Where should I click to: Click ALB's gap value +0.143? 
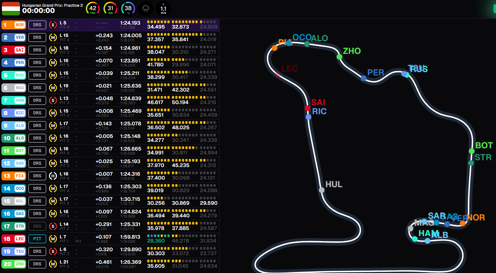click(x=103, y=124)
